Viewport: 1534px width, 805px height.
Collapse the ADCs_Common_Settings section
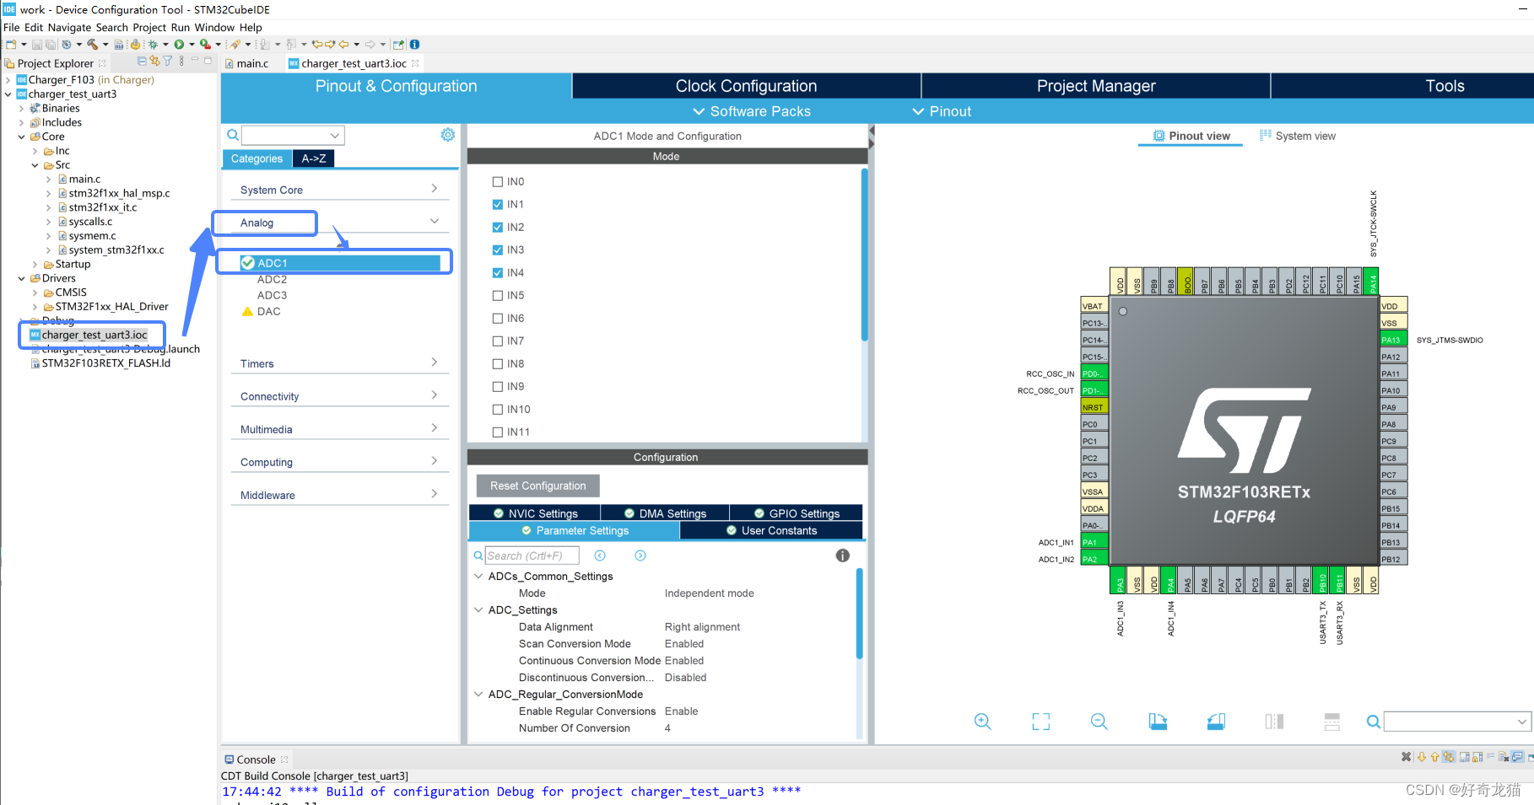click(478, 576)
